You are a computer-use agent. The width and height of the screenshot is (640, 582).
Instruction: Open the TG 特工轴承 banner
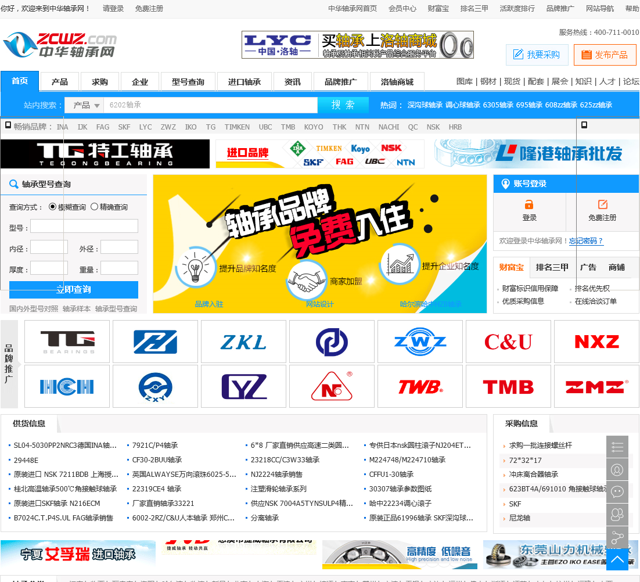(105, 154)
